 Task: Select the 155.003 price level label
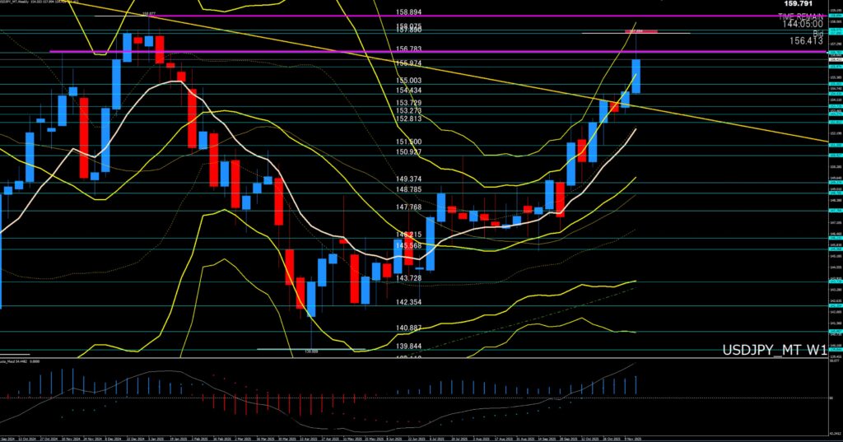pos(409,80)
